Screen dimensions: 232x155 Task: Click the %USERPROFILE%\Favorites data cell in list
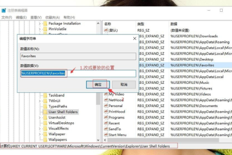[x=192, y=65]
